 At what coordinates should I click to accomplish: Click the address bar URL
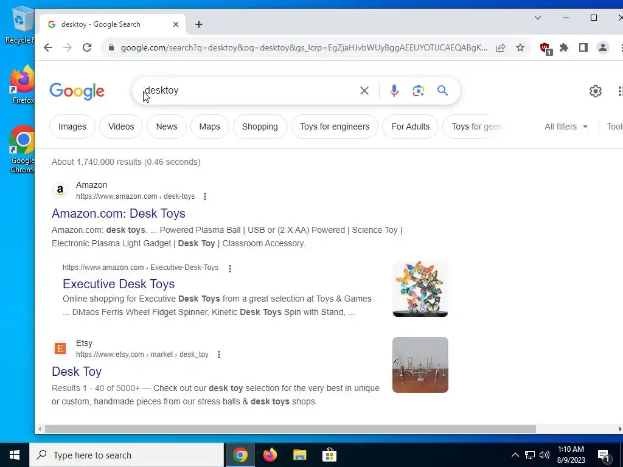(304, 47)
